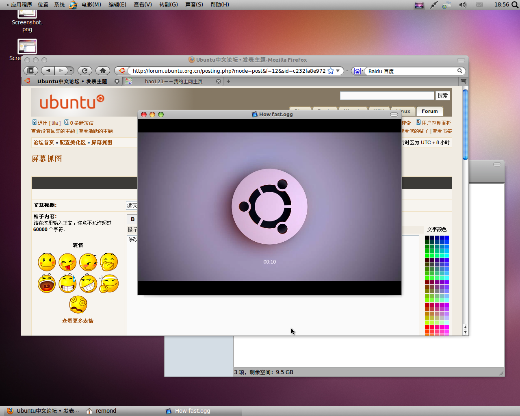Close the Ubuntu中文论坛 tab
This screenshot has height=416, width=520.
[x=117, y=81]
